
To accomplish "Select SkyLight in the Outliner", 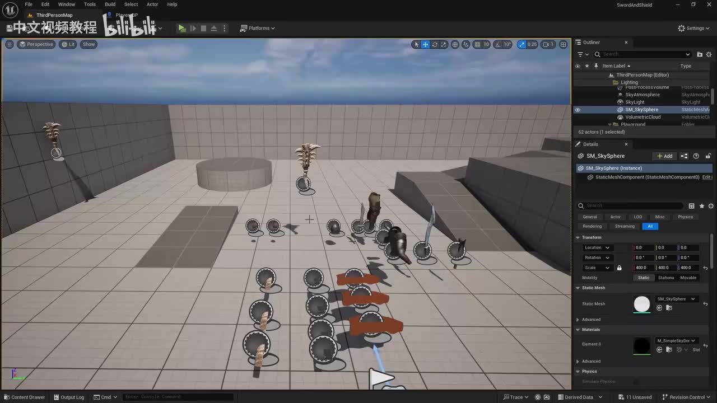I will [x=635, y=102].
